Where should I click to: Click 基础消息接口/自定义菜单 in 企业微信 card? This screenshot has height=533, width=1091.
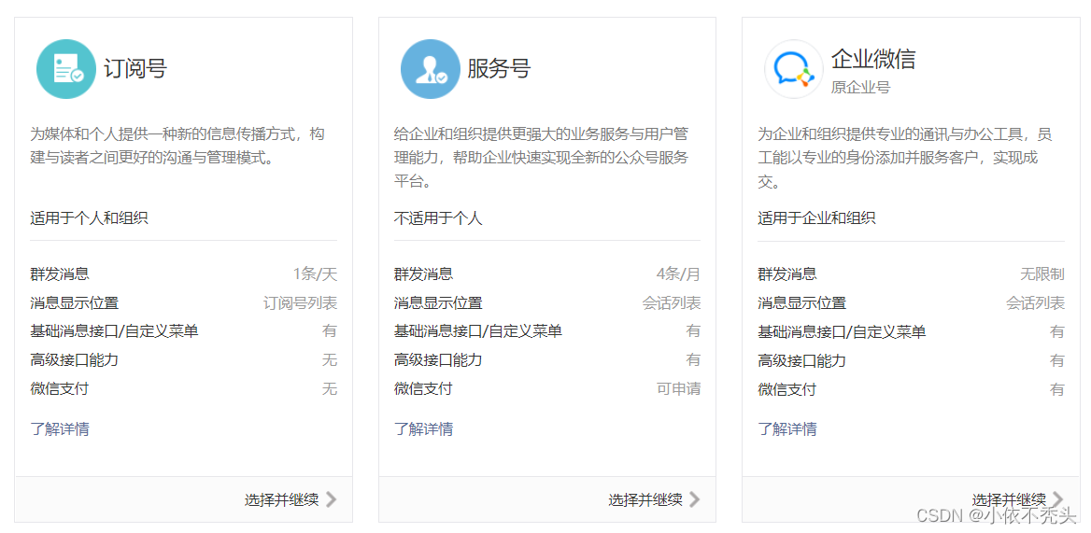click(x=842, y=331)
